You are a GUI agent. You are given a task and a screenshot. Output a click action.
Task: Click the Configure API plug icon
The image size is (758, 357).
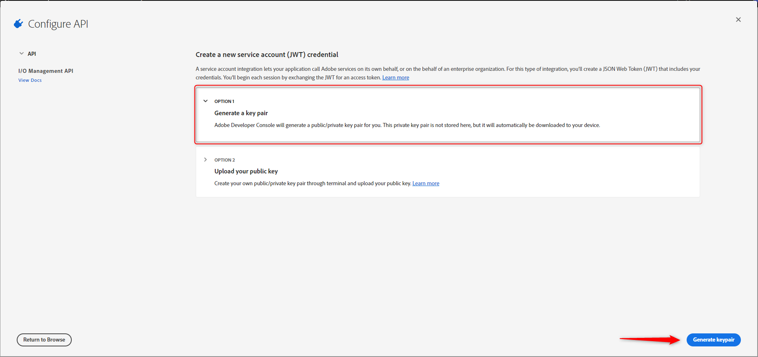[18, 24]
